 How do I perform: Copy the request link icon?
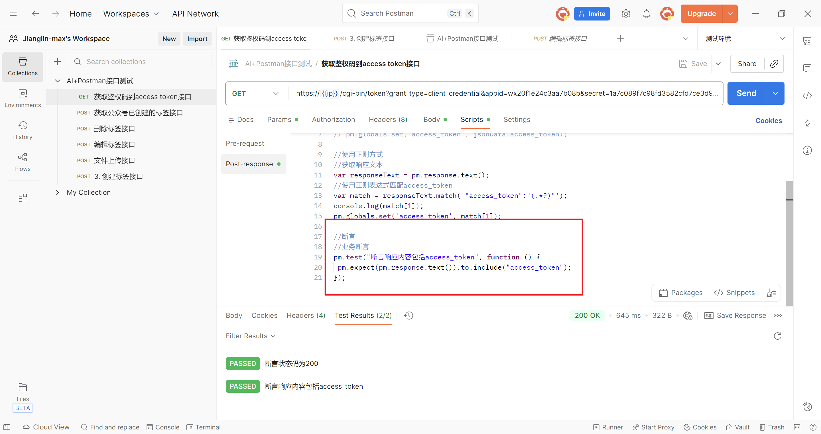pyautogui.click(x=774, y=64)
